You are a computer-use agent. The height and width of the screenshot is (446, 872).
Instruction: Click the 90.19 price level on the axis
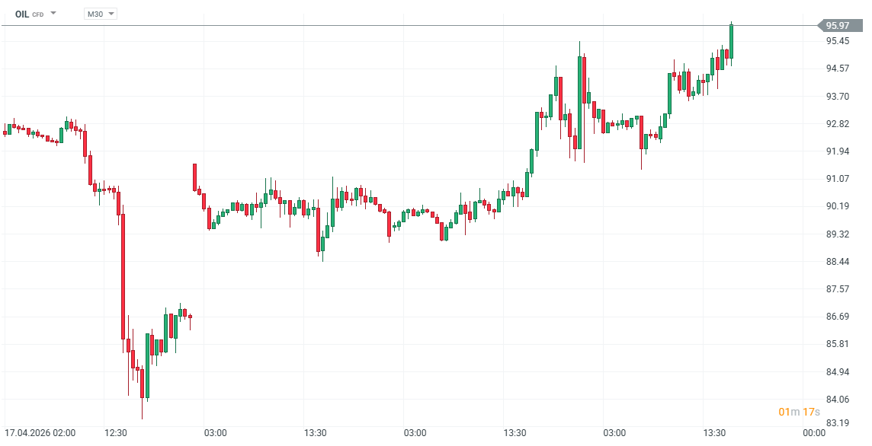pyautogui.click(x=838, y=206)
